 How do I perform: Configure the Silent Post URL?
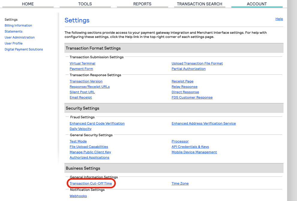point(82,92)
